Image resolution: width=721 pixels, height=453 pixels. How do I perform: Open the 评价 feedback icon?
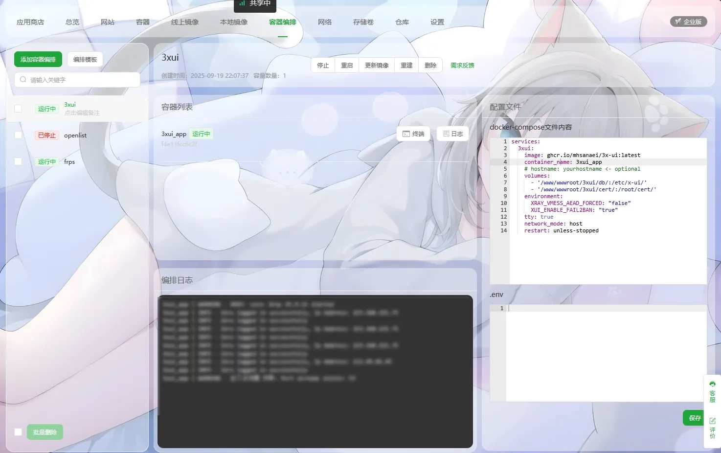712,428
